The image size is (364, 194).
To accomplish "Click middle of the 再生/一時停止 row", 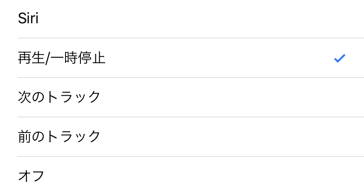I will 182,57.
